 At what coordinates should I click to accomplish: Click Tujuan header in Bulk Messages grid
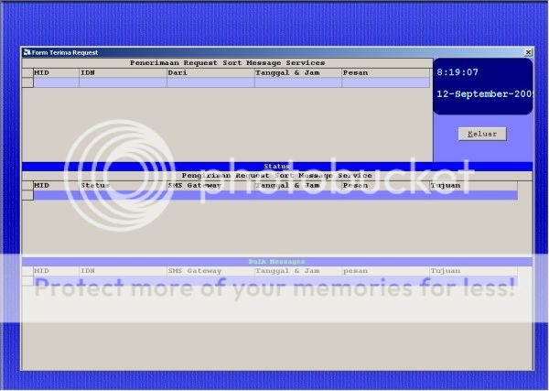coord(473,271)
